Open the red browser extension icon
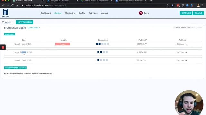Image resolution: width=206 pixels, height=115 pixels. pyautogui.click(x=178, y=5)
